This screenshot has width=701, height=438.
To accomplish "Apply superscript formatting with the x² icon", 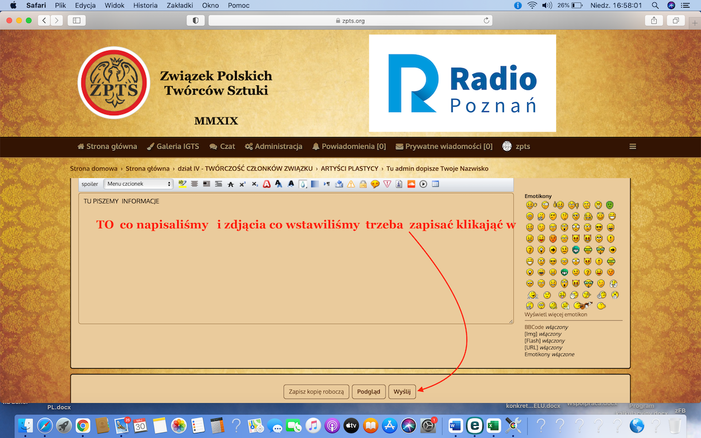I will point(243,185).
